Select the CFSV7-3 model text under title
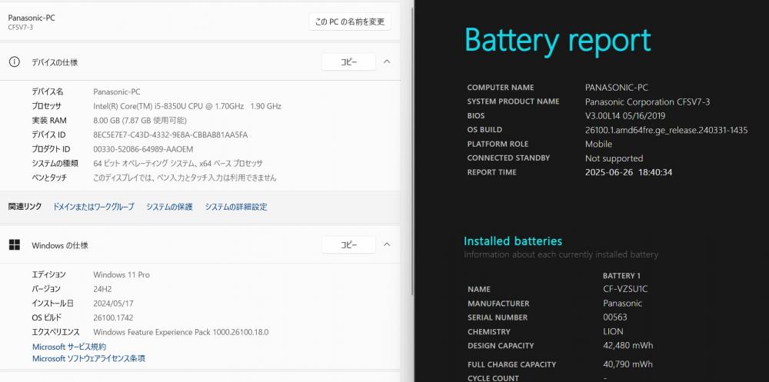Image resolution: width=769 pixels, height=382 pixels. coord(20,28)
